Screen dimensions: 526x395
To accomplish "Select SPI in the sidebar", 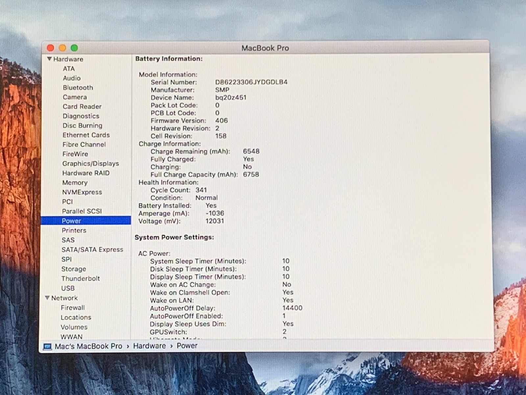I will [66, 259].
